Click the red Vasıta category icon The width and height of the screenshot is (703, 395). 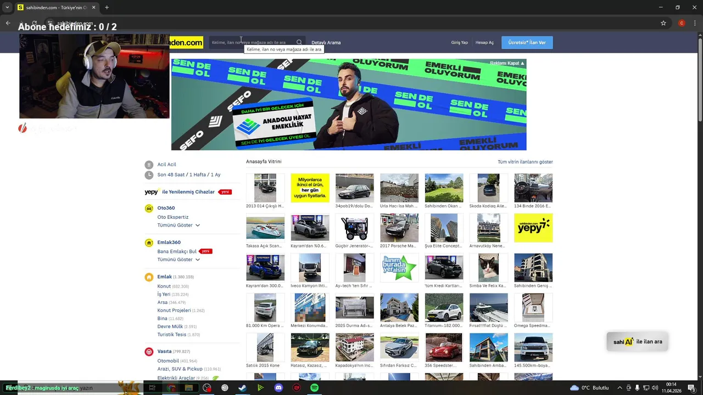pos(149,352)
